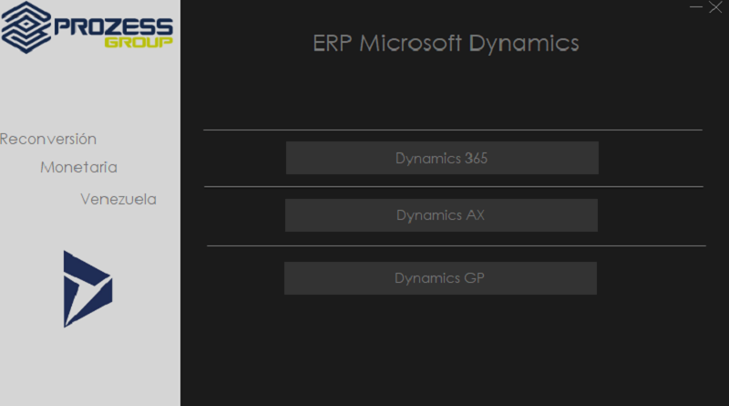The image size is (729, 406).
Task: Open the Dynamics 365 option
Action: (x=442, y=158)
